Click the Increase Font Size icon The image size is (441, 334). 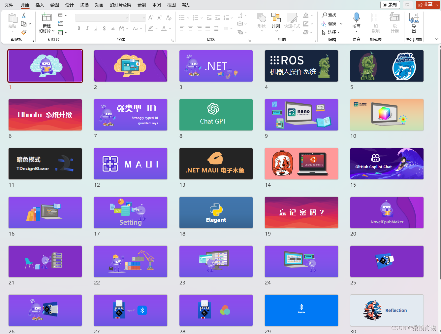click(x=151, y=18)
